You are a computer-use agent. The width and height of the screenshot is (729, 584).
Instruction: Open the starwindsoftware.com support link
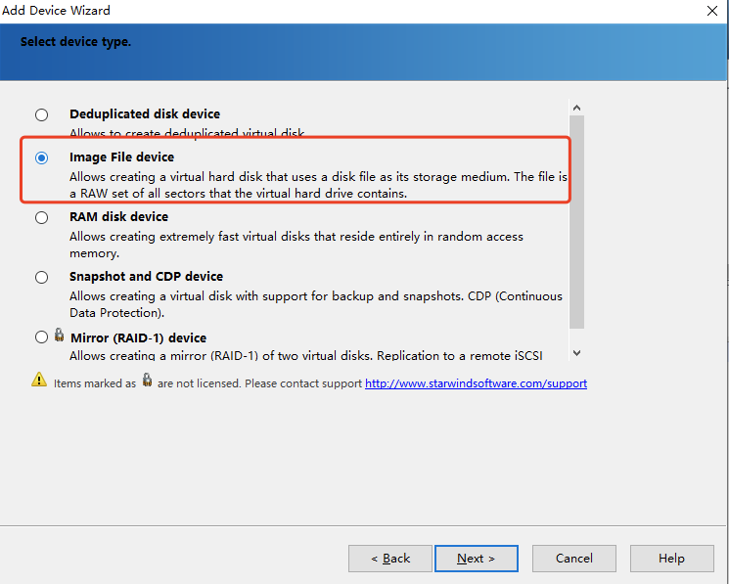(476, 383)
